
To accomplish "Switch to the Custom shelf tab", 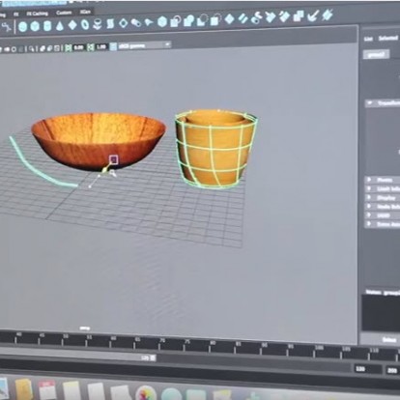I will 64,13.
